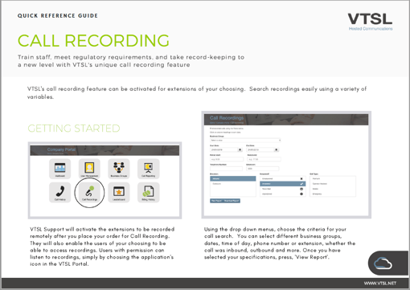The width and height of the screenshot is (410, 290).
Task: Click the Call Recordings form screenshot
Action: pyautogui.click(x=286, y=165)
